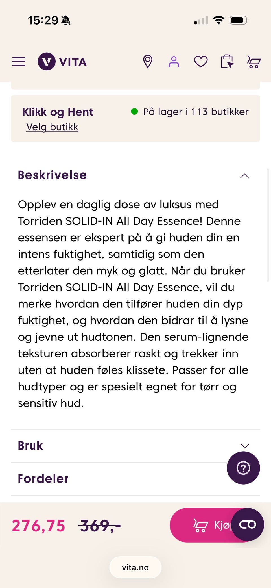
Task: Click the Velg butikk link
Action: click(x=52, y=127)
